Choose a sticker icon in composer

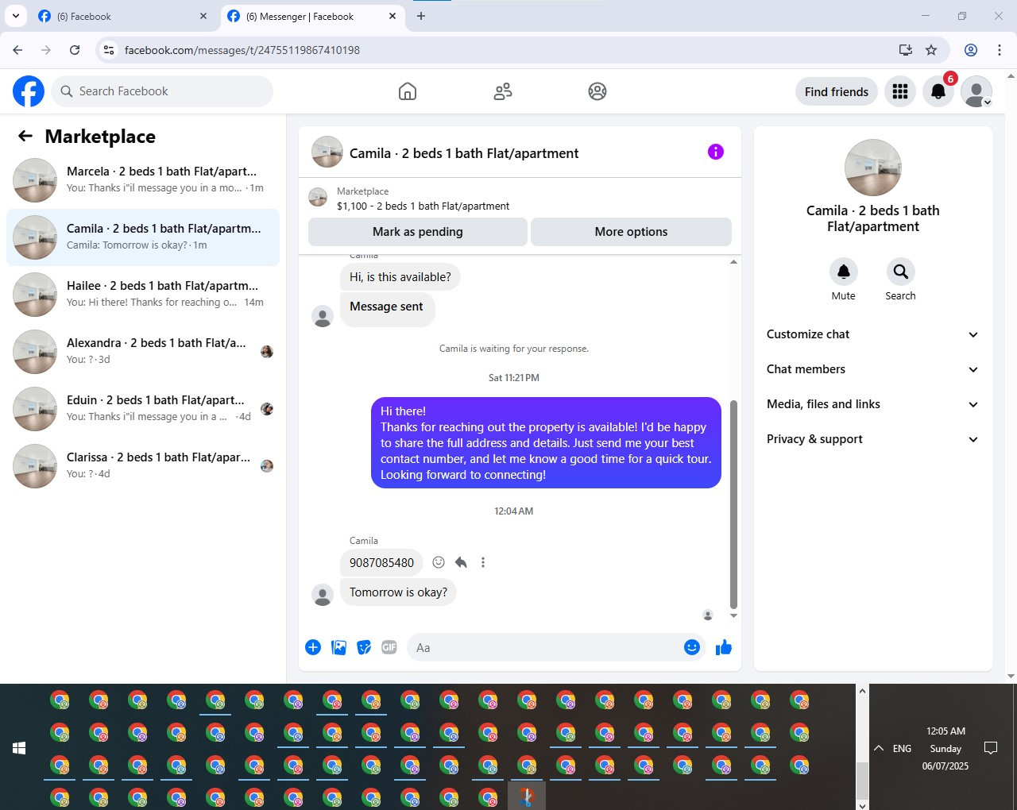(x=364, y=647)
